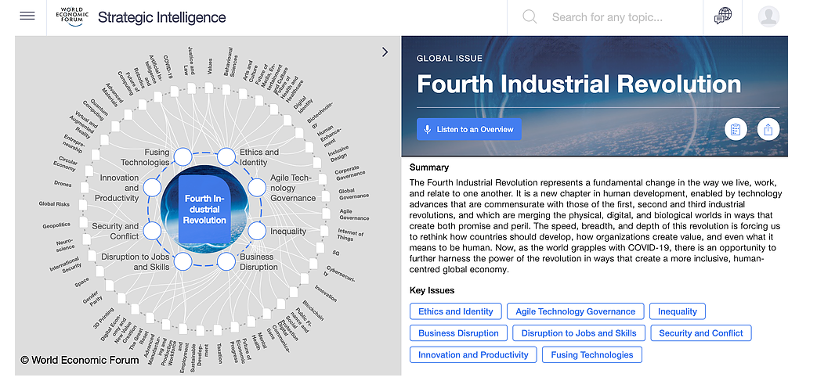Click the Business Disruption circle node
Viewport: 817px width, 381px height.
click(x=226, y=261)
